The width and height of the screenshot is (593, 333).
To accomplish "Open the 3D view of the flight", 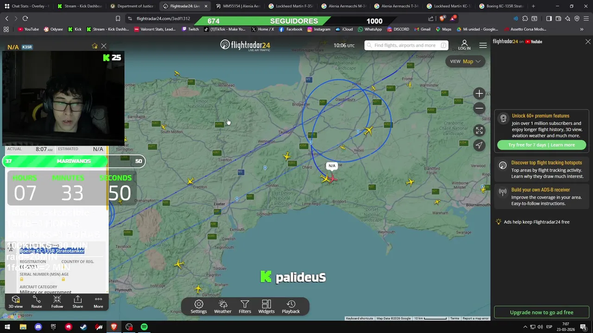I will click(15, 302).
